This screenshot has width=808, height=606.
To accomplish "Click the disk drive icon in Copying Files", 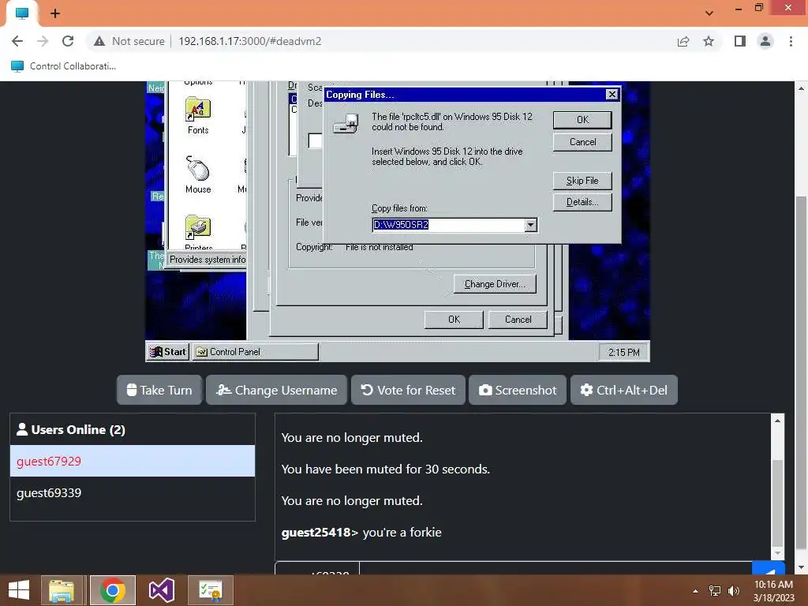I will coord(346,124).
